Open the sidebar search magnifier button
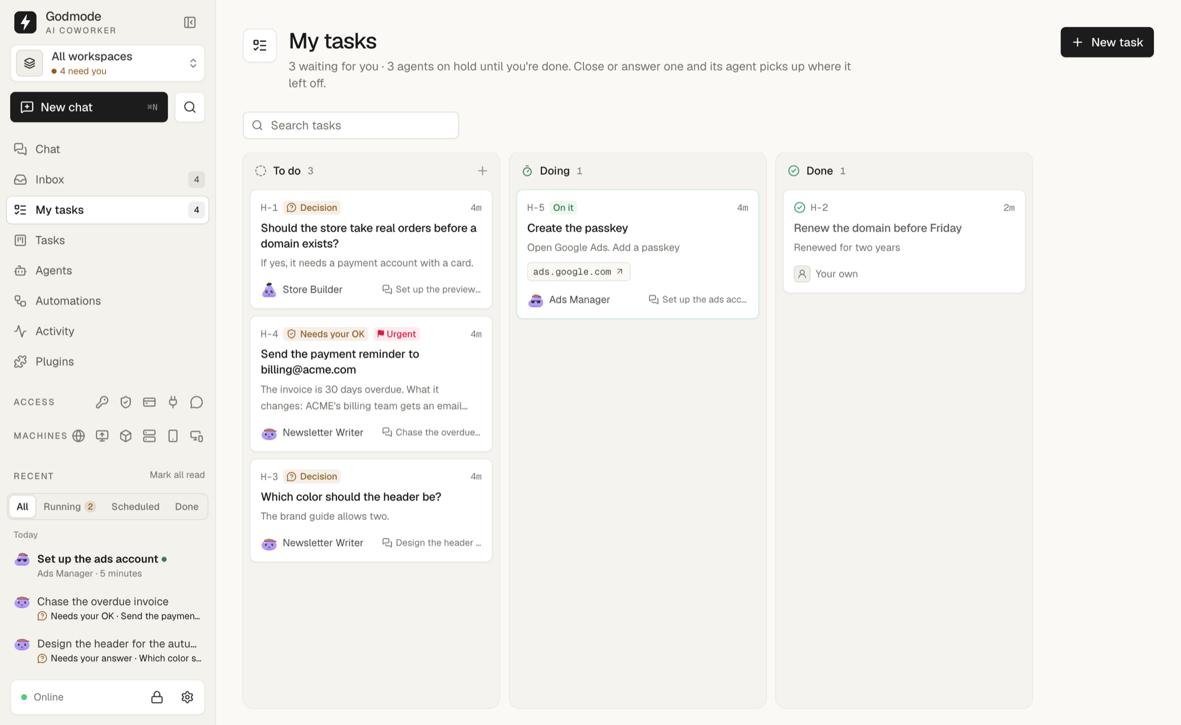This screenshot has height=725, width=1181. 190,107
